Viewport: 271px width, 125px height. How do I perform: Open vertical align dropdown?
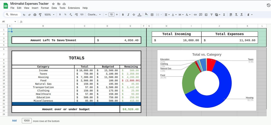point(174,15)
